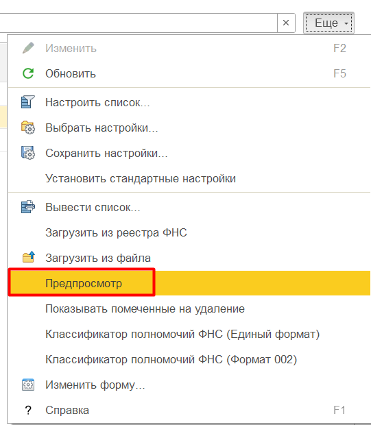Click the Обновить text label with F5 shortcut
This screenshot has height=425, width=371.
71,73
